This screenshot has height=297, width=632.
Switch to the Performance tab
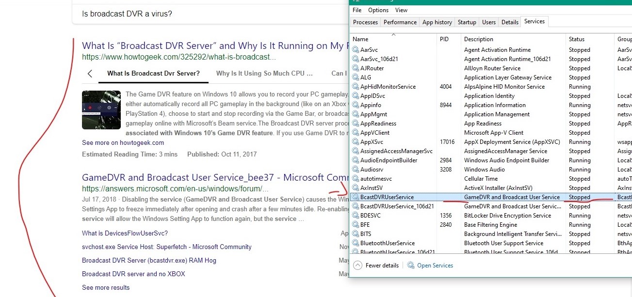pos(400,22)
